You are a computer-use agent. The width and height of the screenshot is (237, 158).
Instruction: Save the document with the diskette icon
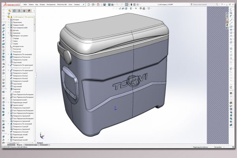104,4
